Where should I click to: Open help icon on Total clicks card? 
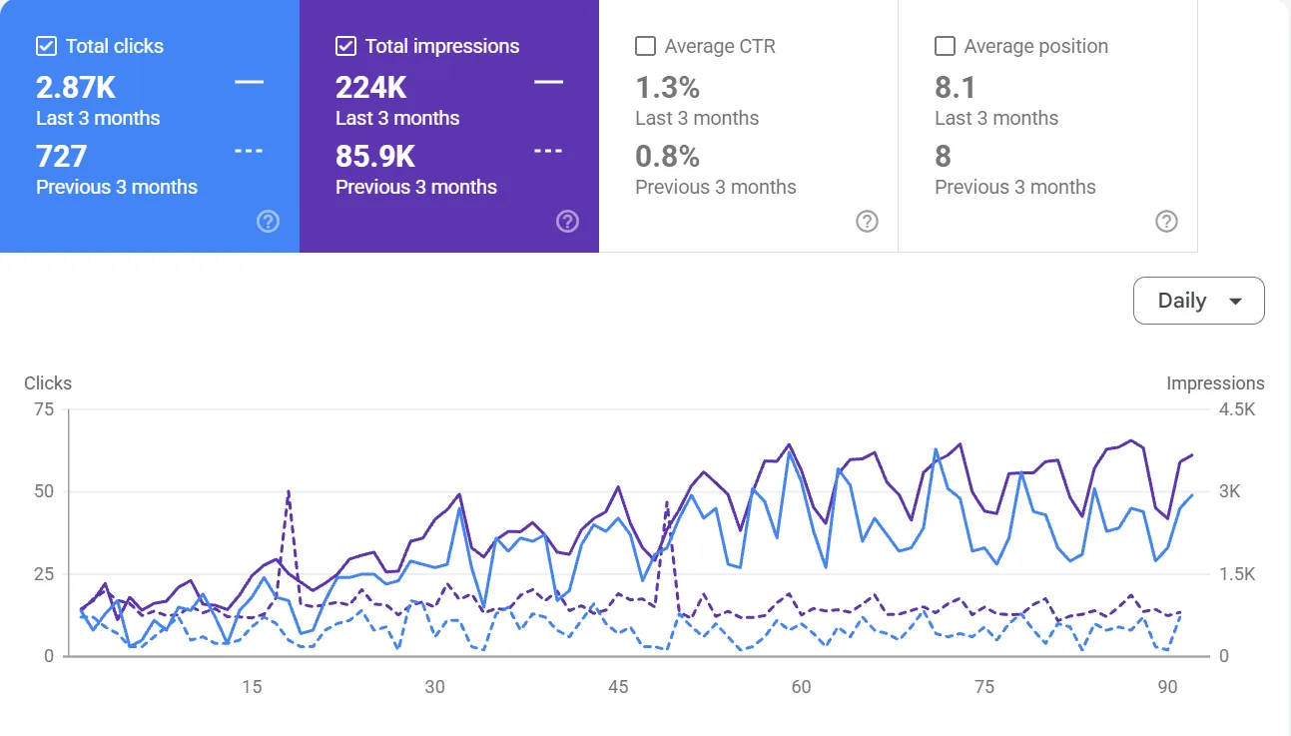(x=268, y=222)
